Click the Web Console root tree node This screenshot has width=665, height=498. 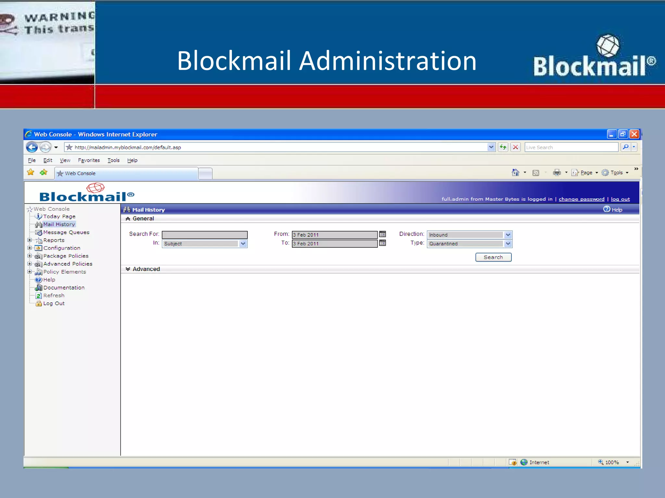(51, 209)
